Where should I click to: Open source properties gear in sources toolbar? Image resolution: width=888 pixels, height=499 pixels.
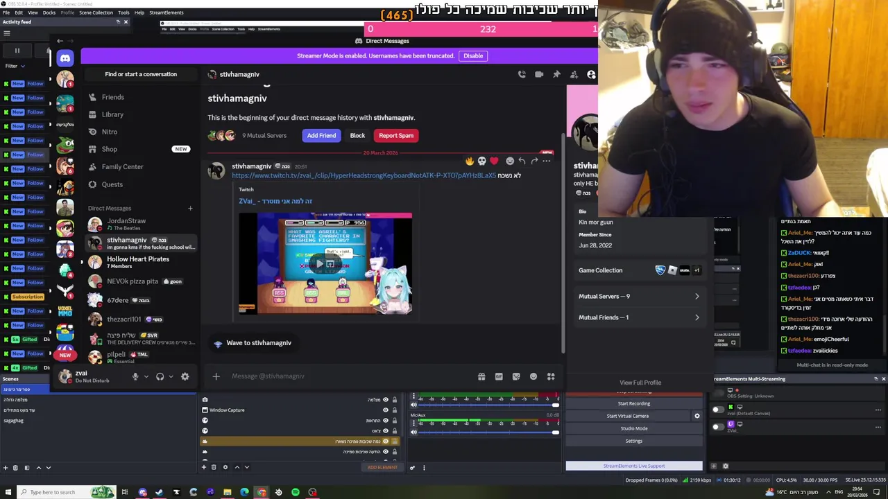pos(225,467)
